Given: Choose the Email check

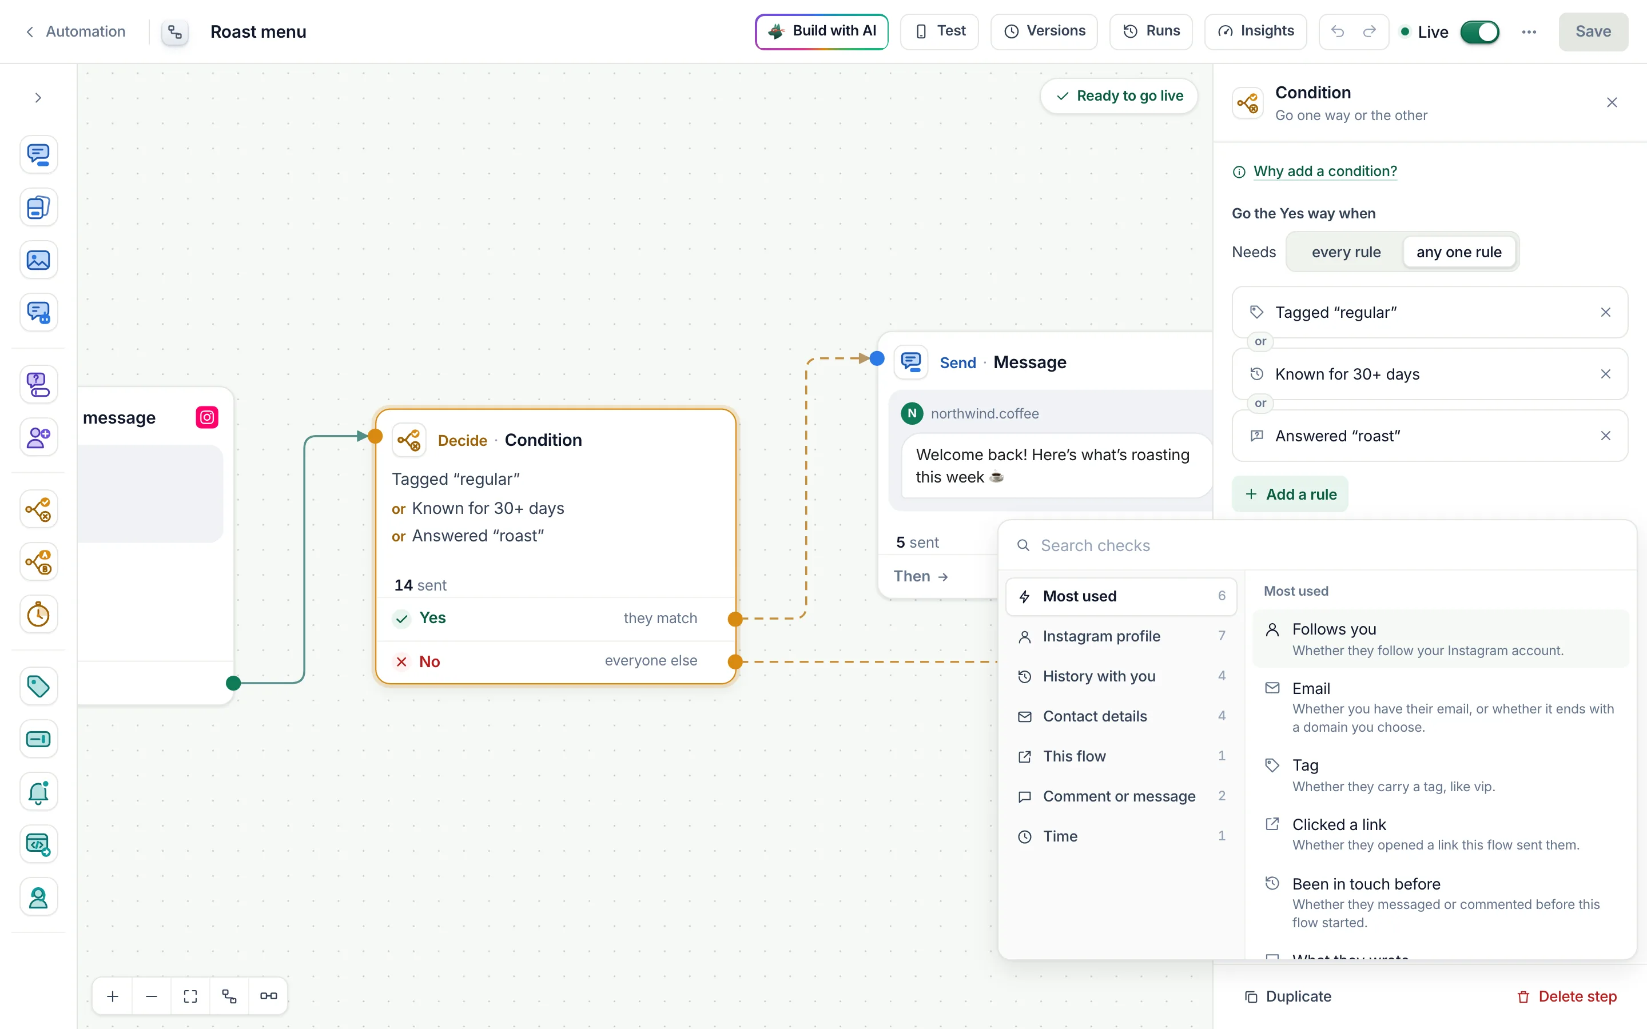Looking at the screenshot, I should [x=1440, y=707].
